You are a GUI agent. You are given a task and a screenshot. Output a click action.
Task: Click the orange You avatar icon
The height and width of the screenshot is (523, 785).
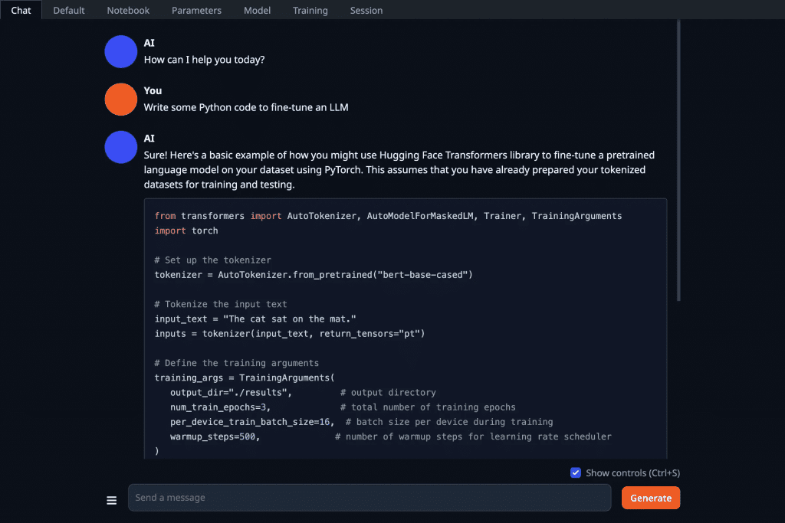(x=120, y=99)
